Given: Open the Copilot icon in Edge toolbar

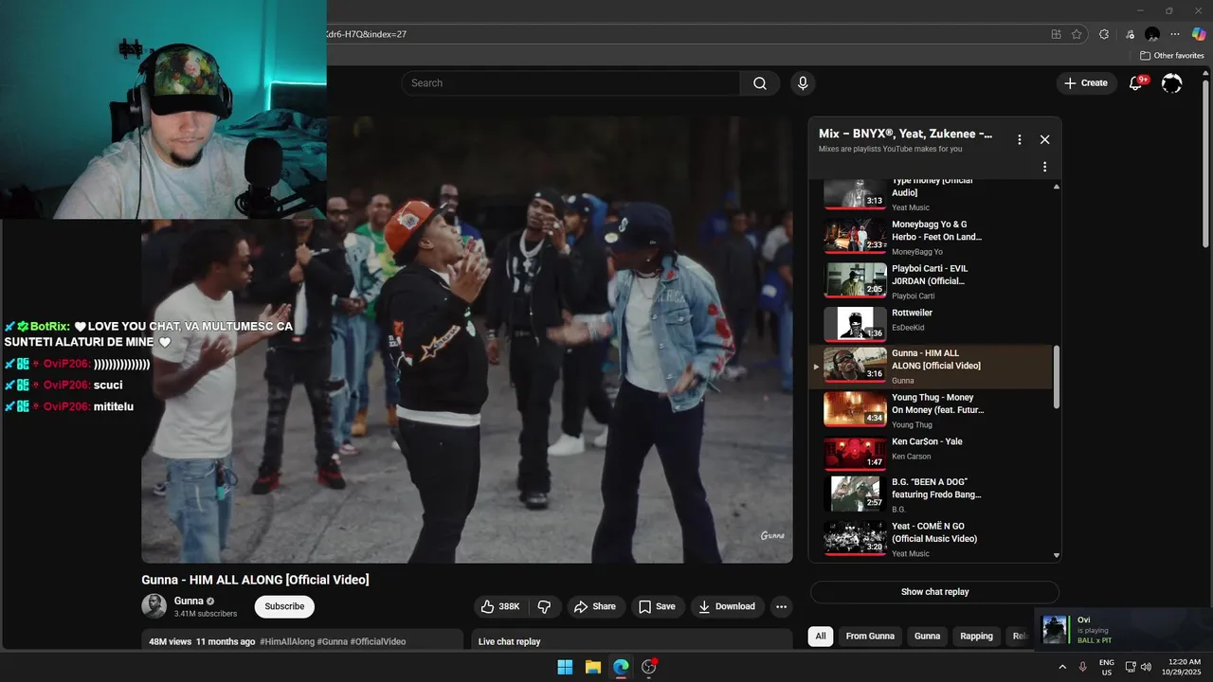Looking at the screenshot, I should click(x=1199, y=34).
